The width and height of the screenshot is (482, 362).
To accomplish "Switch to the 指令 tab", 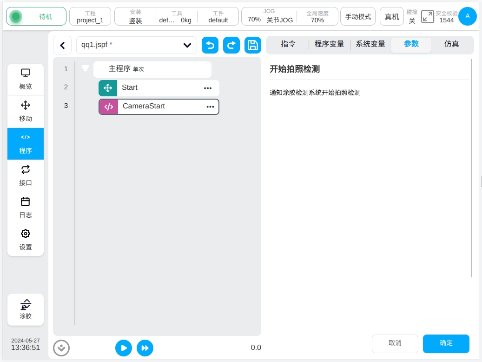I will pos(288,44).
